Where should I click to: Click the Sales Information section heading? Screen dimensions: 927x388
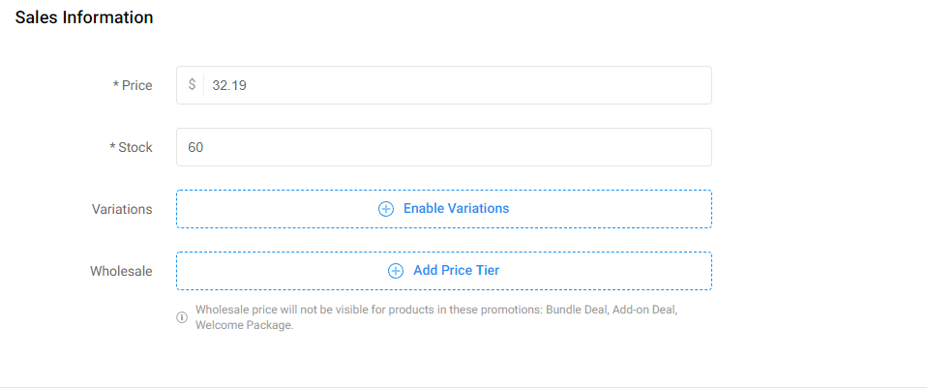pos(84,17)
